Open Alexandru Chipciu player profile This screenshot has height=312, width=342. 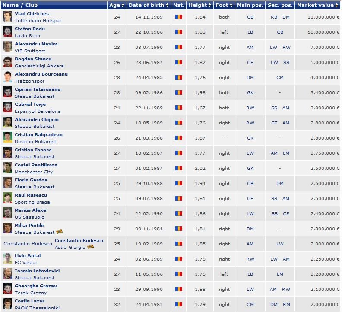(37, 119)
